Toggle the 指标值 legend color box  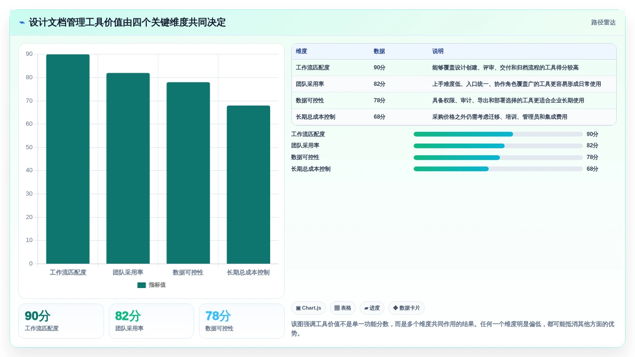[x=141, y=285]
